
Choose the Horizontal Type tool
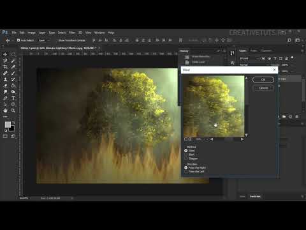[13, 98]
